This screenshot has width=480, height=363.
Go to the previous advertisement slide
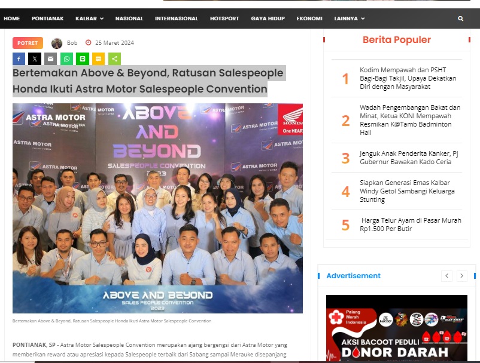[x=446, y=276]
